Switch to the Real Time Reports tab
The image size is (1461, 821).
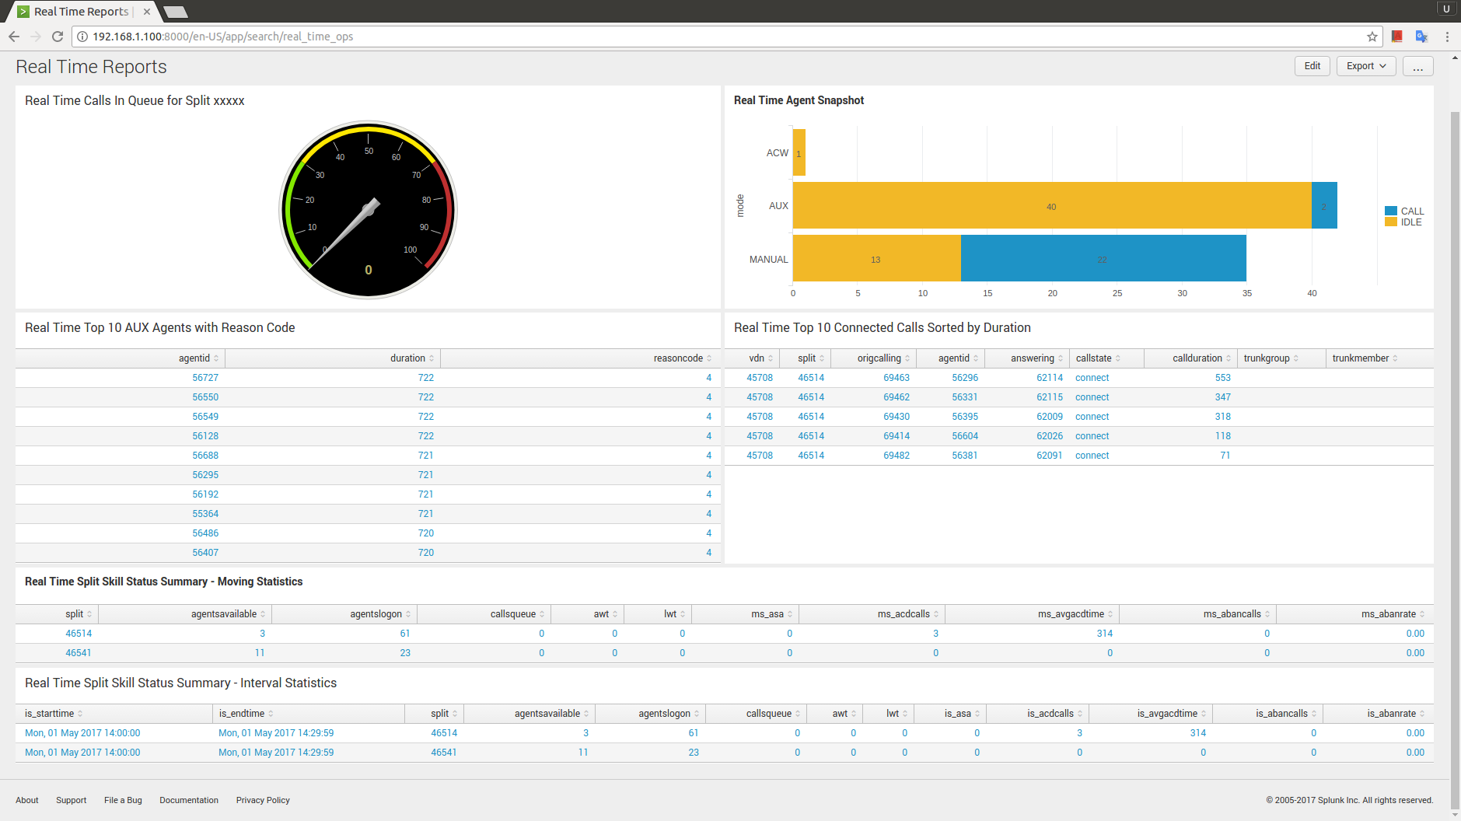(82, 12)
